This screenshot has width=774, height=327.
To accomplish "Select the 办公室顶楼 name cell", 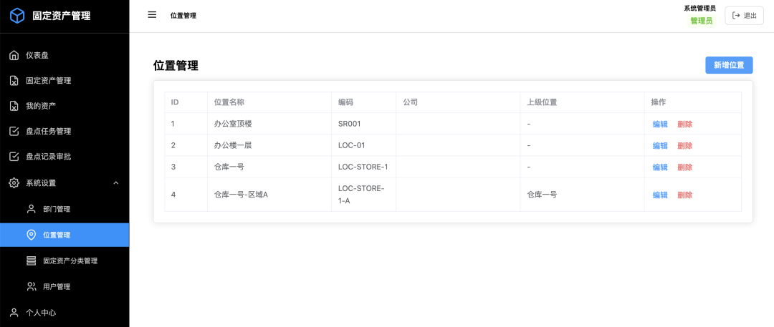I will [x=269, y=124].
